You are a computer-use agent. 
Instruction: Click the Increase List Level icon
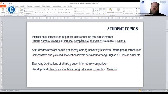(x=69, y=10)
